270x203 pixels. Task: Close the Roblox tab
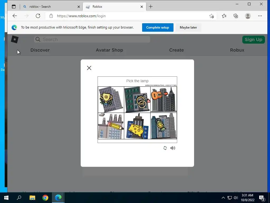coord(142,7)
